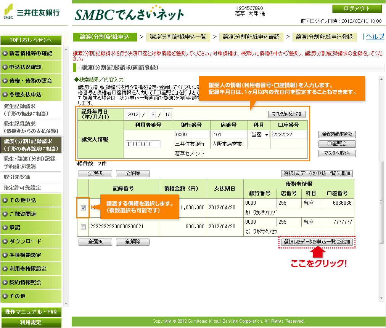Select 譲渡(分割)記録申込確認 step tab
Viewport: 386px width, 328px height.
251,37
